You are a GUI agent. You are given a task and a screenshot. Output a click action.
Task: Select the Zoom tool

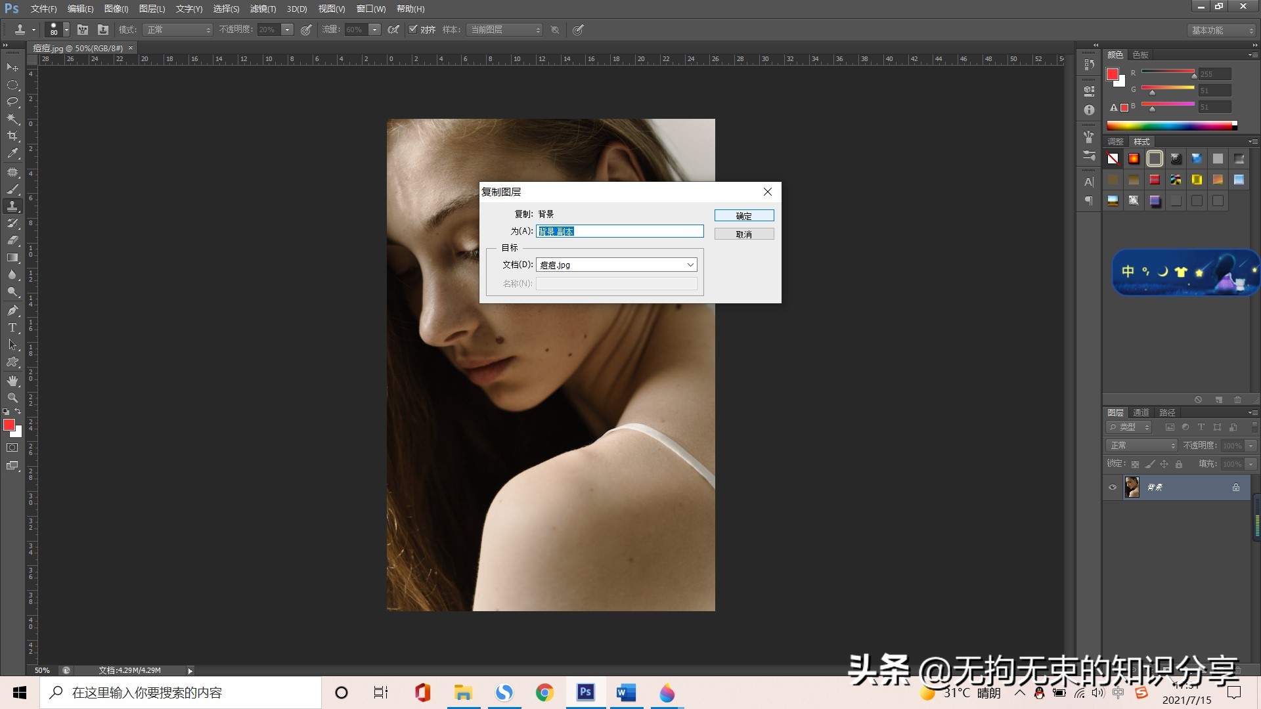click(x=12, y=398)
